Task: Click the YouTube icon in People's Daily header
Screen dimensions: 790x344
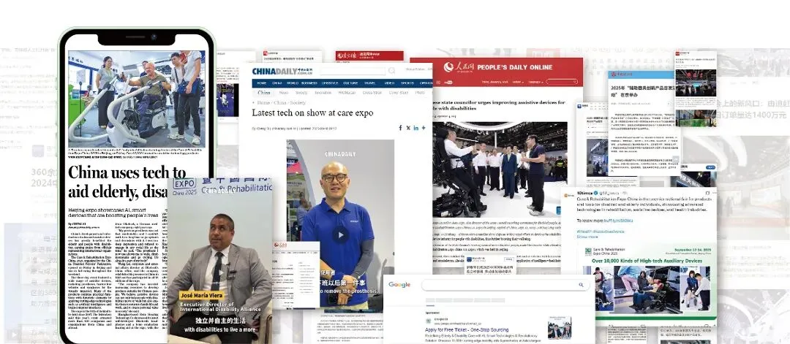Action: click(x=448, y=83)
